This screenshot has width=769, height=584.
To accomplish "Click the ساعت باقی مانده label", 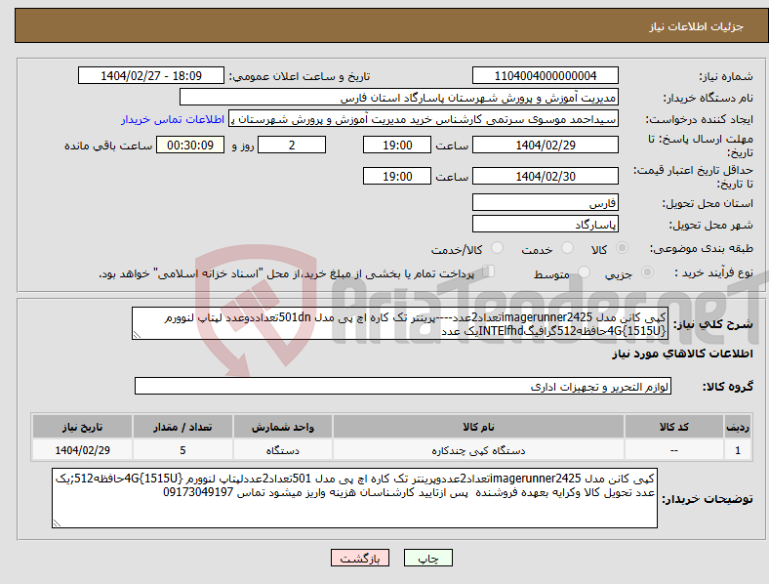I will point(108,146).
